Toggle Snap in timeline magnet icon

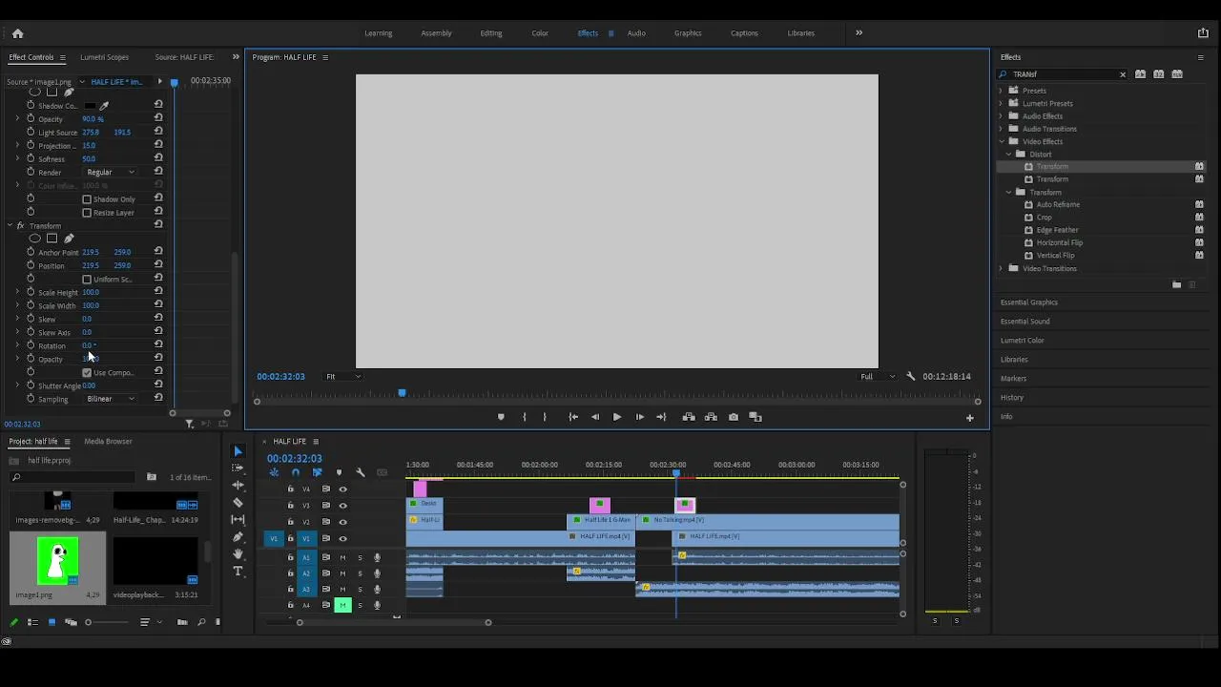click(x=296, y=472)
